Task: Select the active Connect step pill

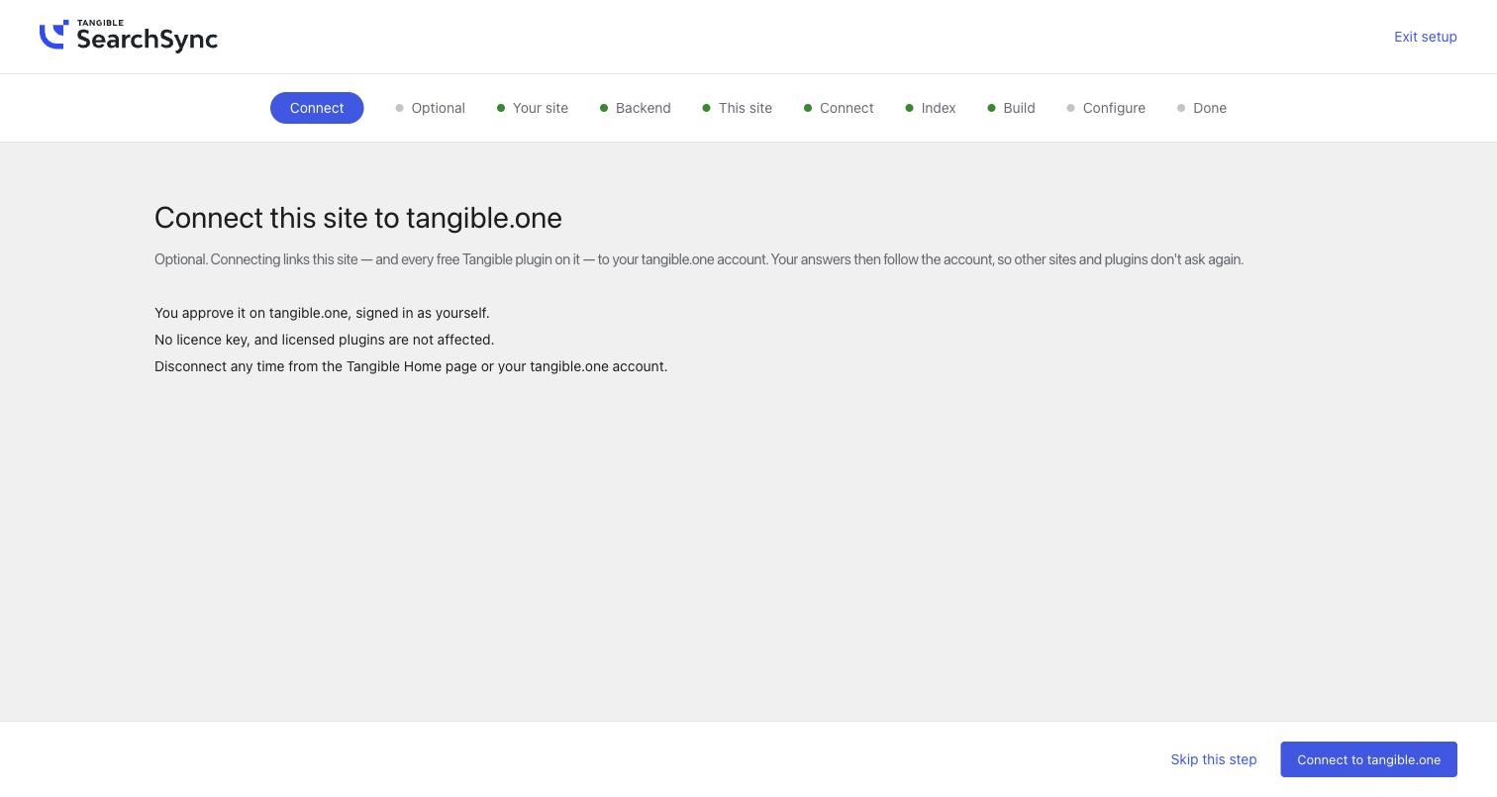Action: [317, 108]
